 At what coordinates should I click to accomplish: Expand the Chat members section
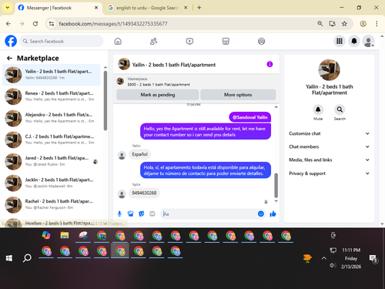329,146
